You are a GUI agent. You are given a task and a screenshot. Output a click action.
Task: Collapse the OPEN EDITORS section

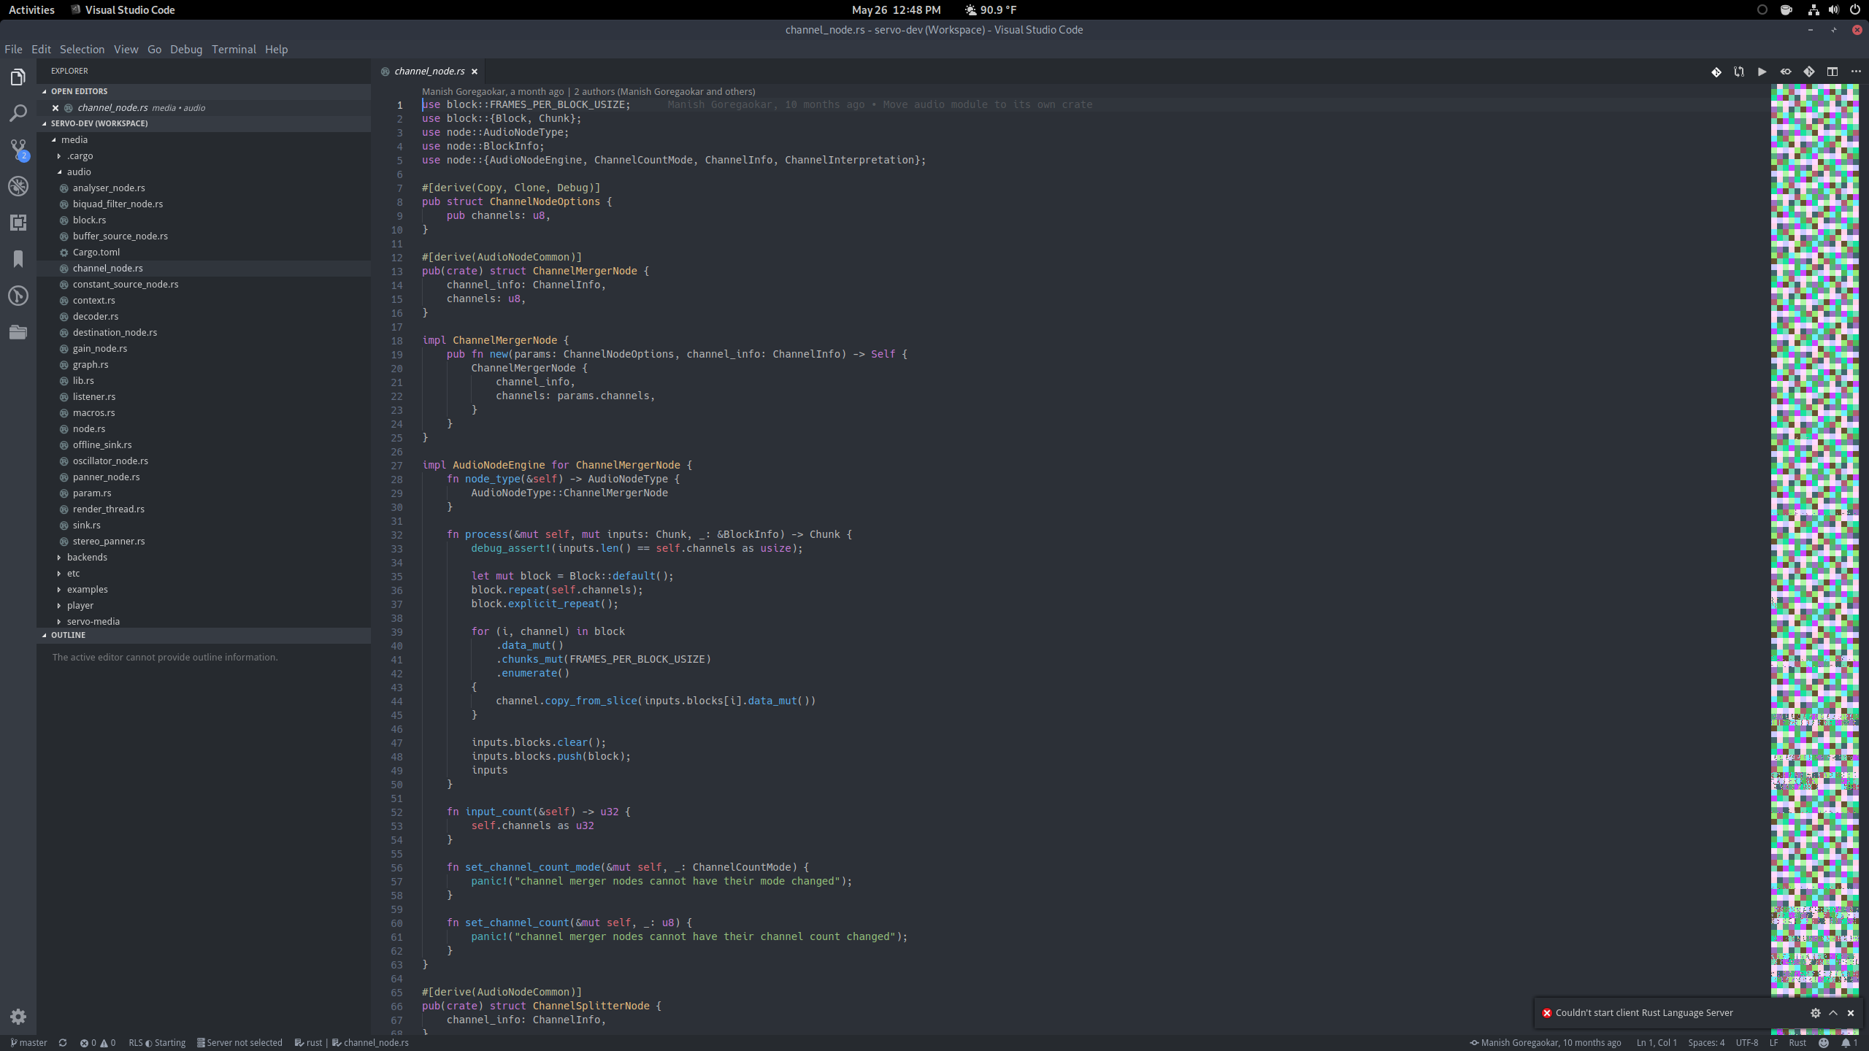pyautogui.click(x=78, y=91)
